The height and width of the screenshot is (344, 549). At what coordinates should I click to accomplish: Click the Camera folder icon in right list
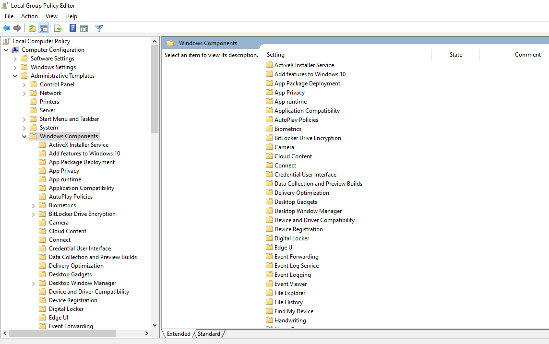(x=269, y=147)
